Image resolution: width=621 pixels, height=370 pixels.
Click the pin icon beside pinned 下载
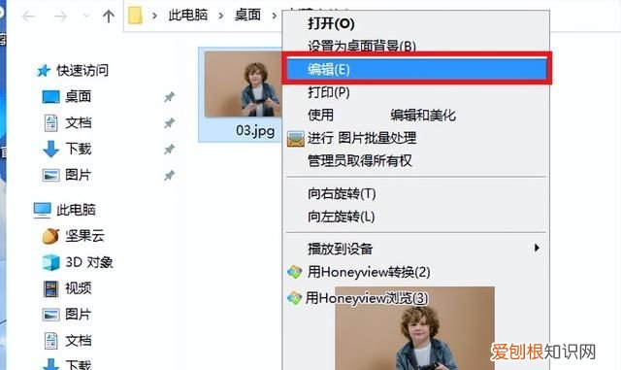[x=169, y=150]
